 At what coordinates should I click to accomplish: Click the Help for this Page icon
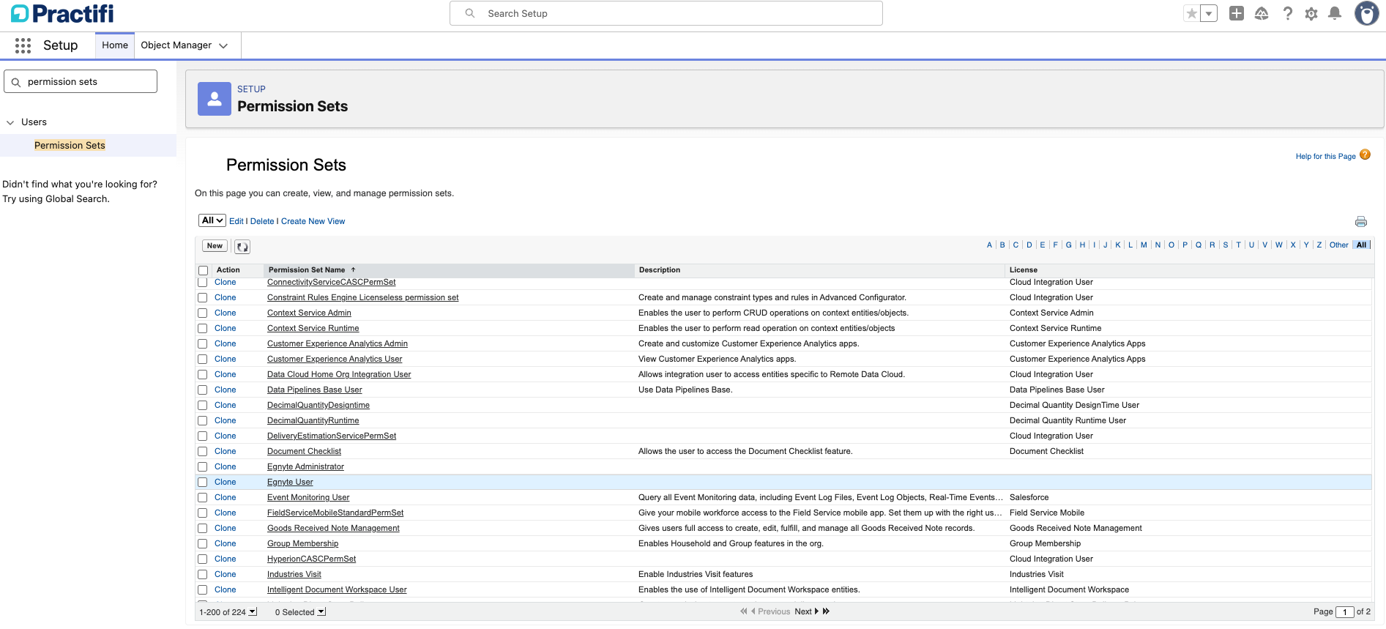(x=1365, y=155)
